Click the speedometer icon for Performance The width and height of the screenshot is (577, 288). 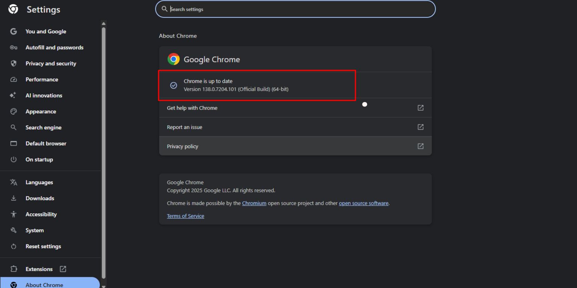coord(14,79)
